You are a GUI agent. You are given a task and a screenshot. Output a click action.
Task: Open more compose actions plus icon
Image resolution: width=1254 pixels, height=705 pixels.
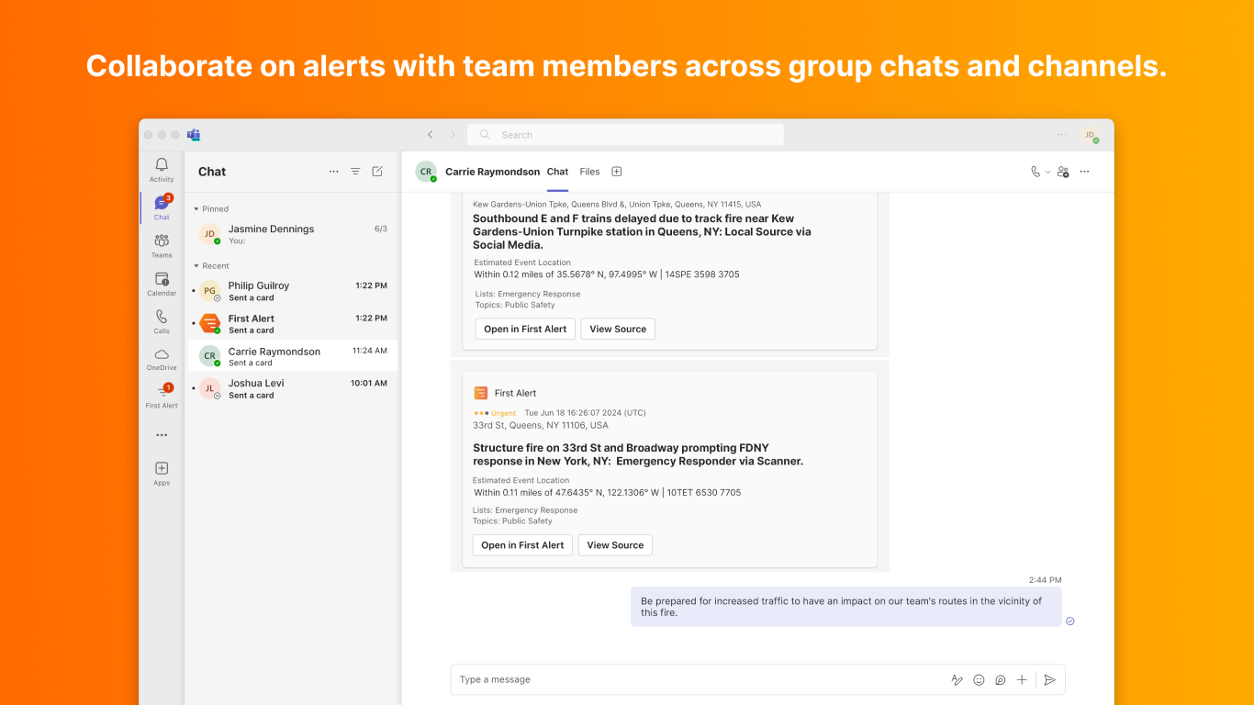[x=1022, y=680]
